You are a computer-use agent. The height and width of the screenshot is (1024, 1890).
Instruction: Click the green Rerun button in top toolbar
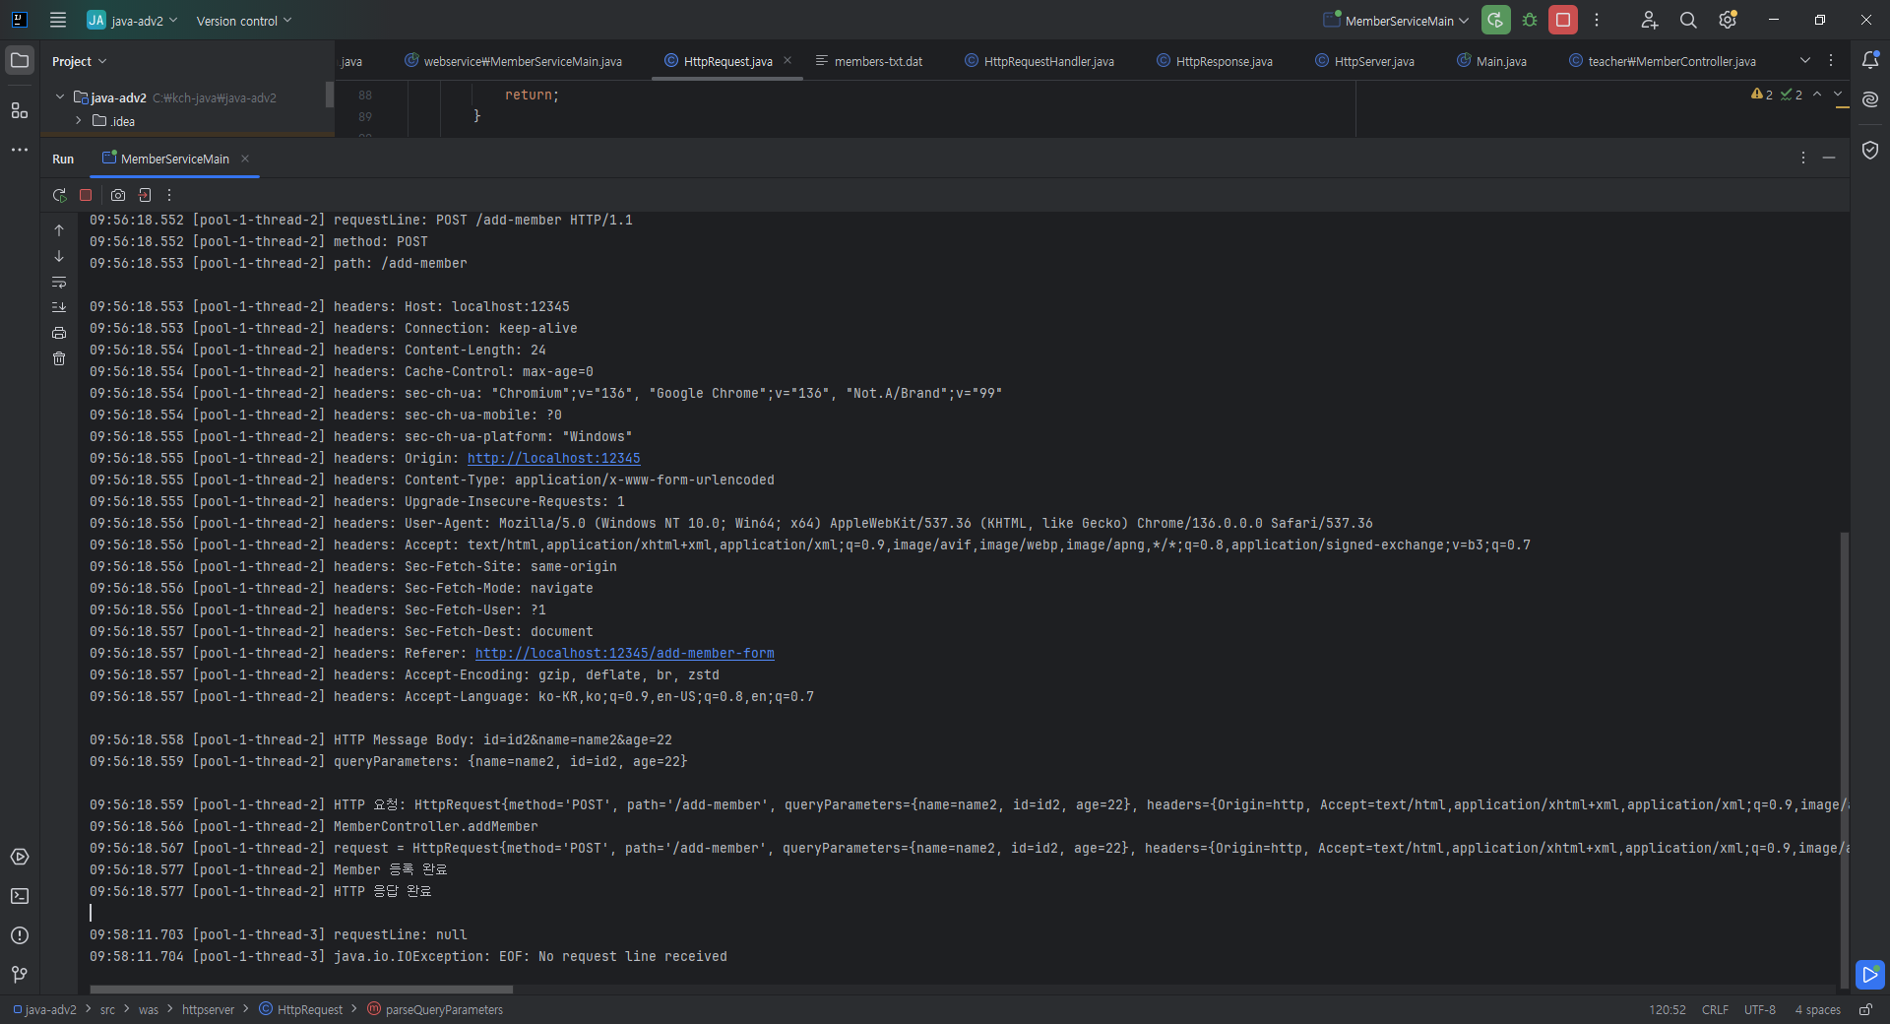click(1495, 20)
